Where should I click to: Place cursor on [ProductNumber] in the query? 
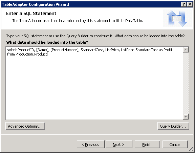[65, 50]
